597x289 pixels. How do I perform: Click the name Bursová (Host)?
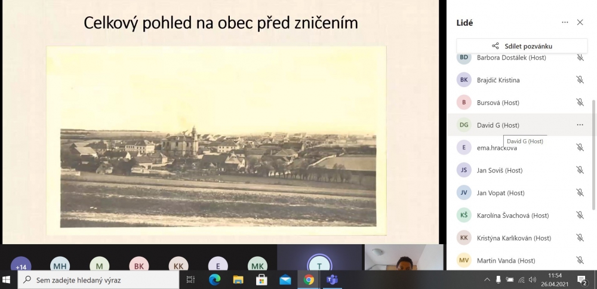click(x=498, y=103)
